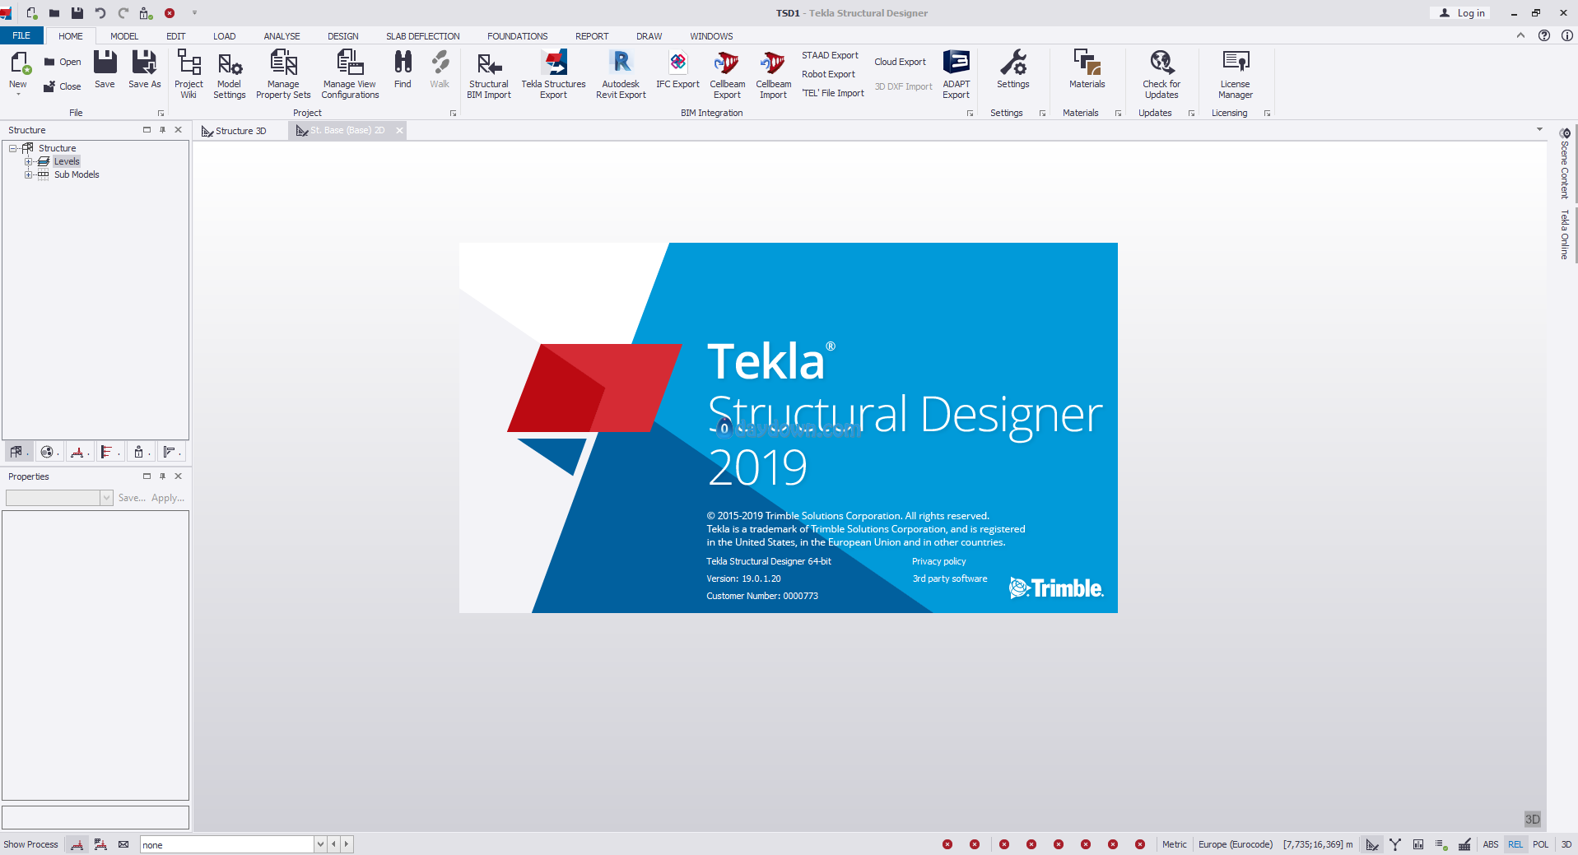This screenshot has height=855, width=1578.
Task: Launch Structural BIM Import
Action: (489, 73)
